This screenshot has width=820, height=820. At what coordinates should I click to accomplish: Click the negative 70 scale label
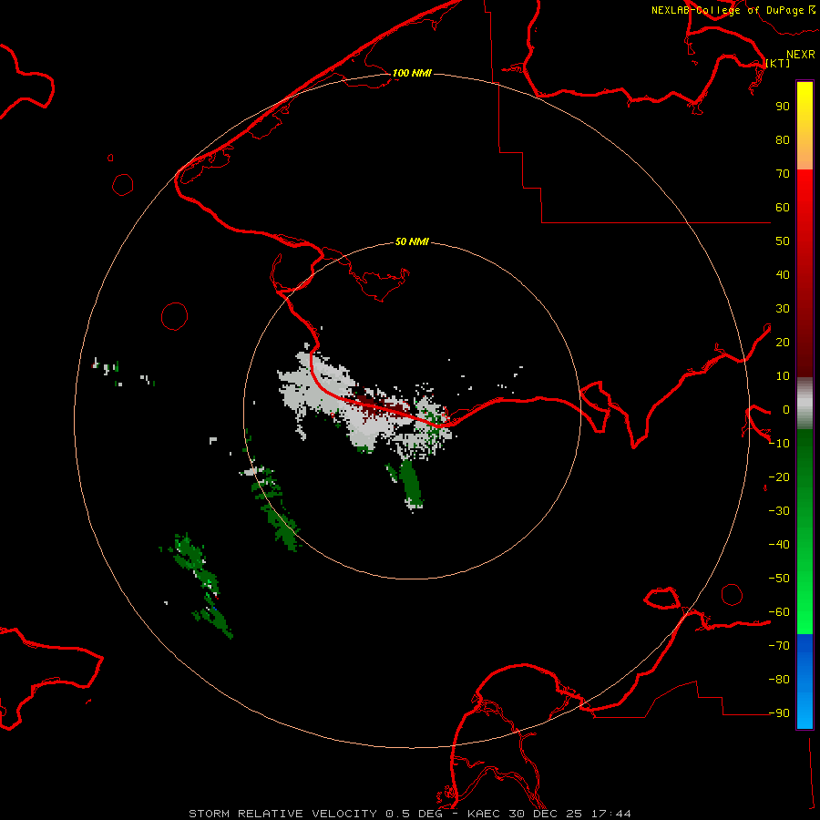pyautogui.click(x=779, y=646)
